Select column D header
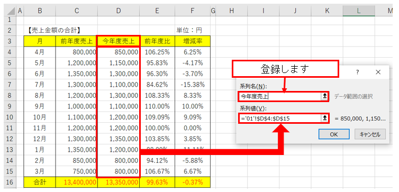The image size is (399, 192). point(119,11)
